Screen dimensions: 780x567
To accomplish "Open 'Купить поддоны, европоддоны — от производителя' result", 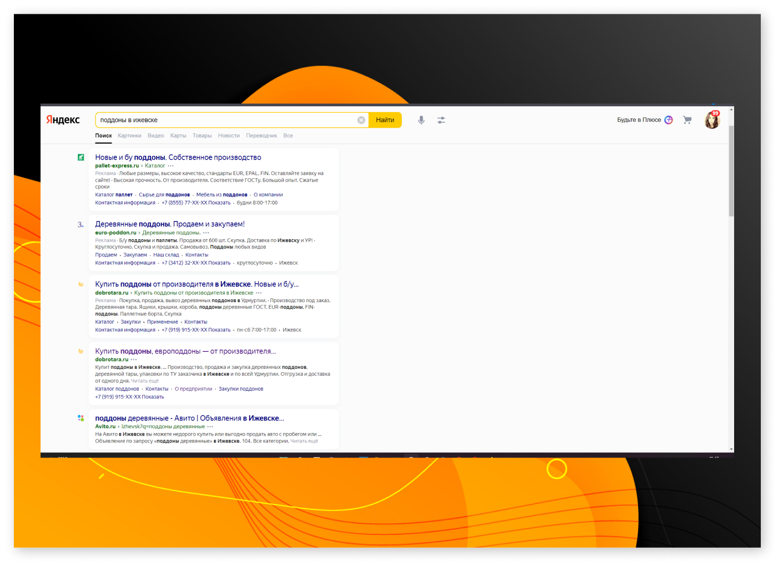I will coord(186,351).
